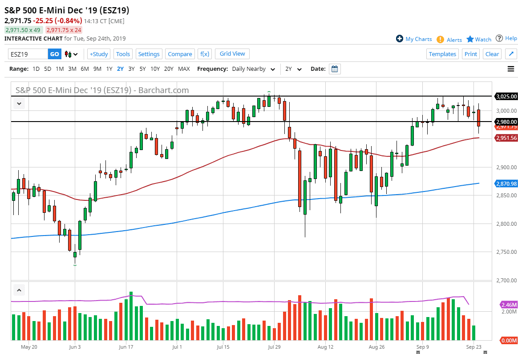Click the Print button
518x354 pixels.
point(470,53)
